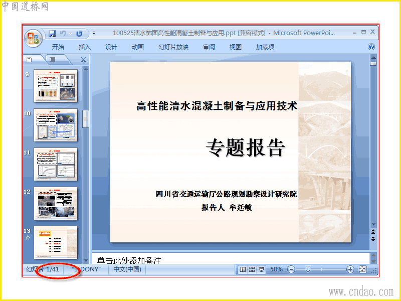This screenshot has height=301, width=401.
Task: Expand the Undo history dropdown arrow
Action: tap(70, 34)
